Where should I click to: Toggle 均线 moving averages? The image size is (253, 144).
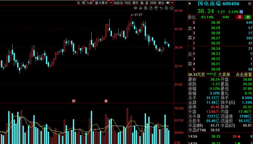click(x=127, y=3)
